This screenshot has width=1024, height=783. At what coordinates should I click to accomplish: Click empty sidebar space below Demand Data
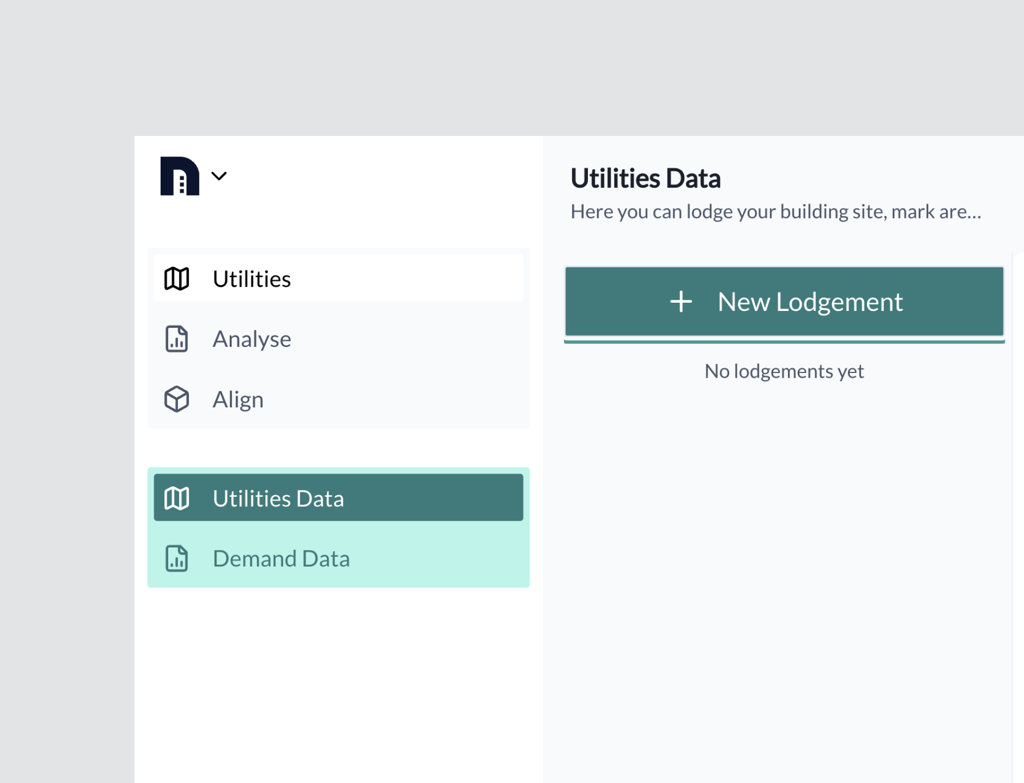[x=339, y=682]
